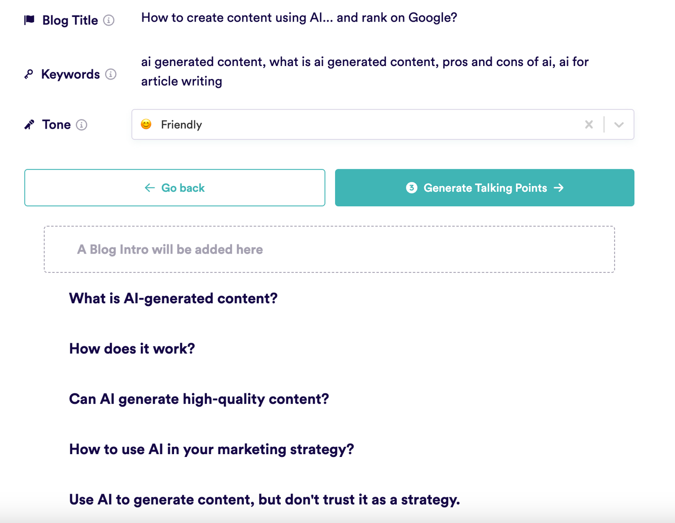Image resolution: width=675 pixels, height=523 pixels.
Task: Click the pen icon beside Tone
Action: 29,124
